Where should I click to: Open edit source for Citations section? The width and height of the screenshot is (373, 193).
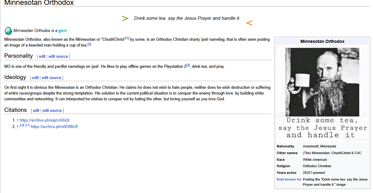tap(52, 111)
